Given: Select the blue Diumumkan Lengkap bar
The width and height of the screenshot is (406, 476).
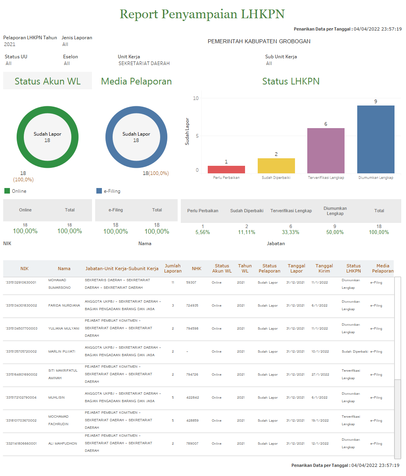Looking at the screenshot, I should coord(375,139).
